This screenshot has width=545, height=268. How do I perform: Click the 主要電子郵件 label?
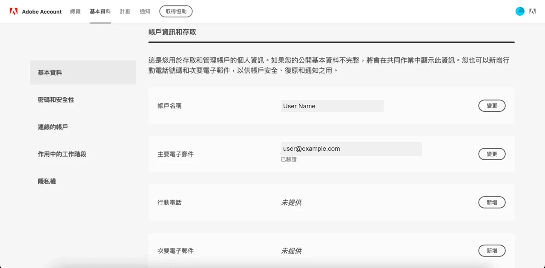pos(175,154)
